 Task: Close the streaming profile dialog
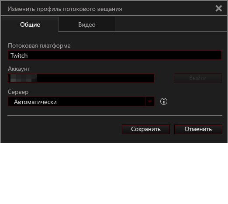coord(218,8)
